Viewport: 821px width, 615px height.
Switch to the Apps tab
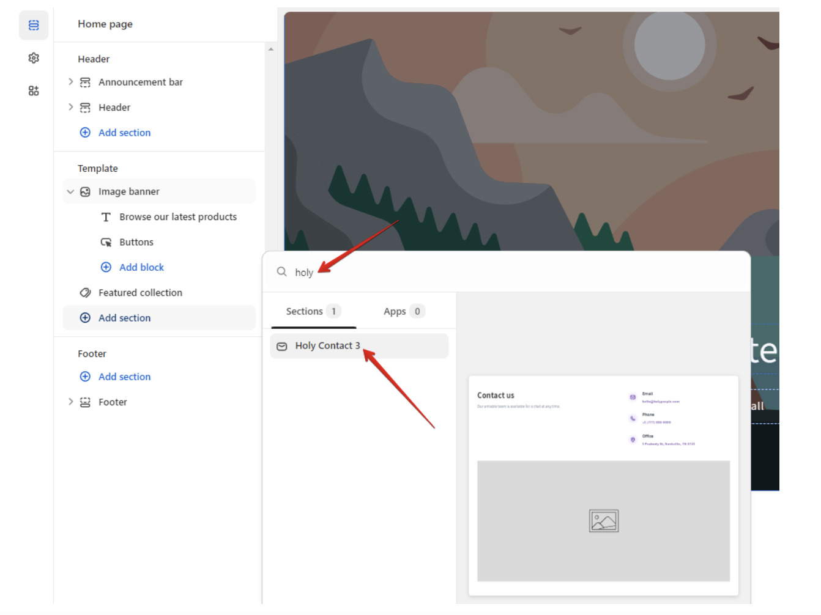pos(404,311)
